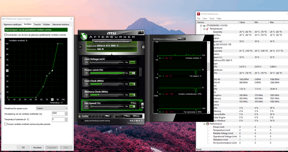This screenshot has width=288, height=152.
Task: Open the K Kombustor side button
Action: 80,47
